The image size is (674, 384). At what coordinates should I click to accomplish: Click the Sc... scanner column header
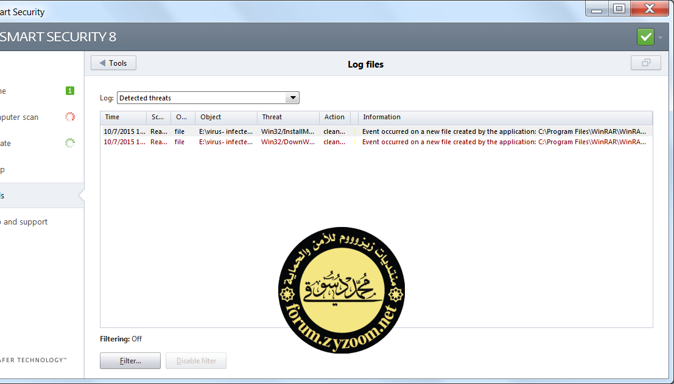pos(159,117)
